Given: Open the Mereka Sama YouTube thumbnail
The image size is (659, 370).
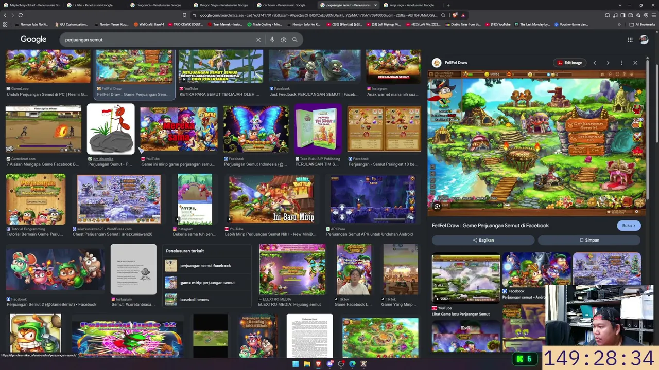Looking at the screenshot, I should tap(179, 129).
